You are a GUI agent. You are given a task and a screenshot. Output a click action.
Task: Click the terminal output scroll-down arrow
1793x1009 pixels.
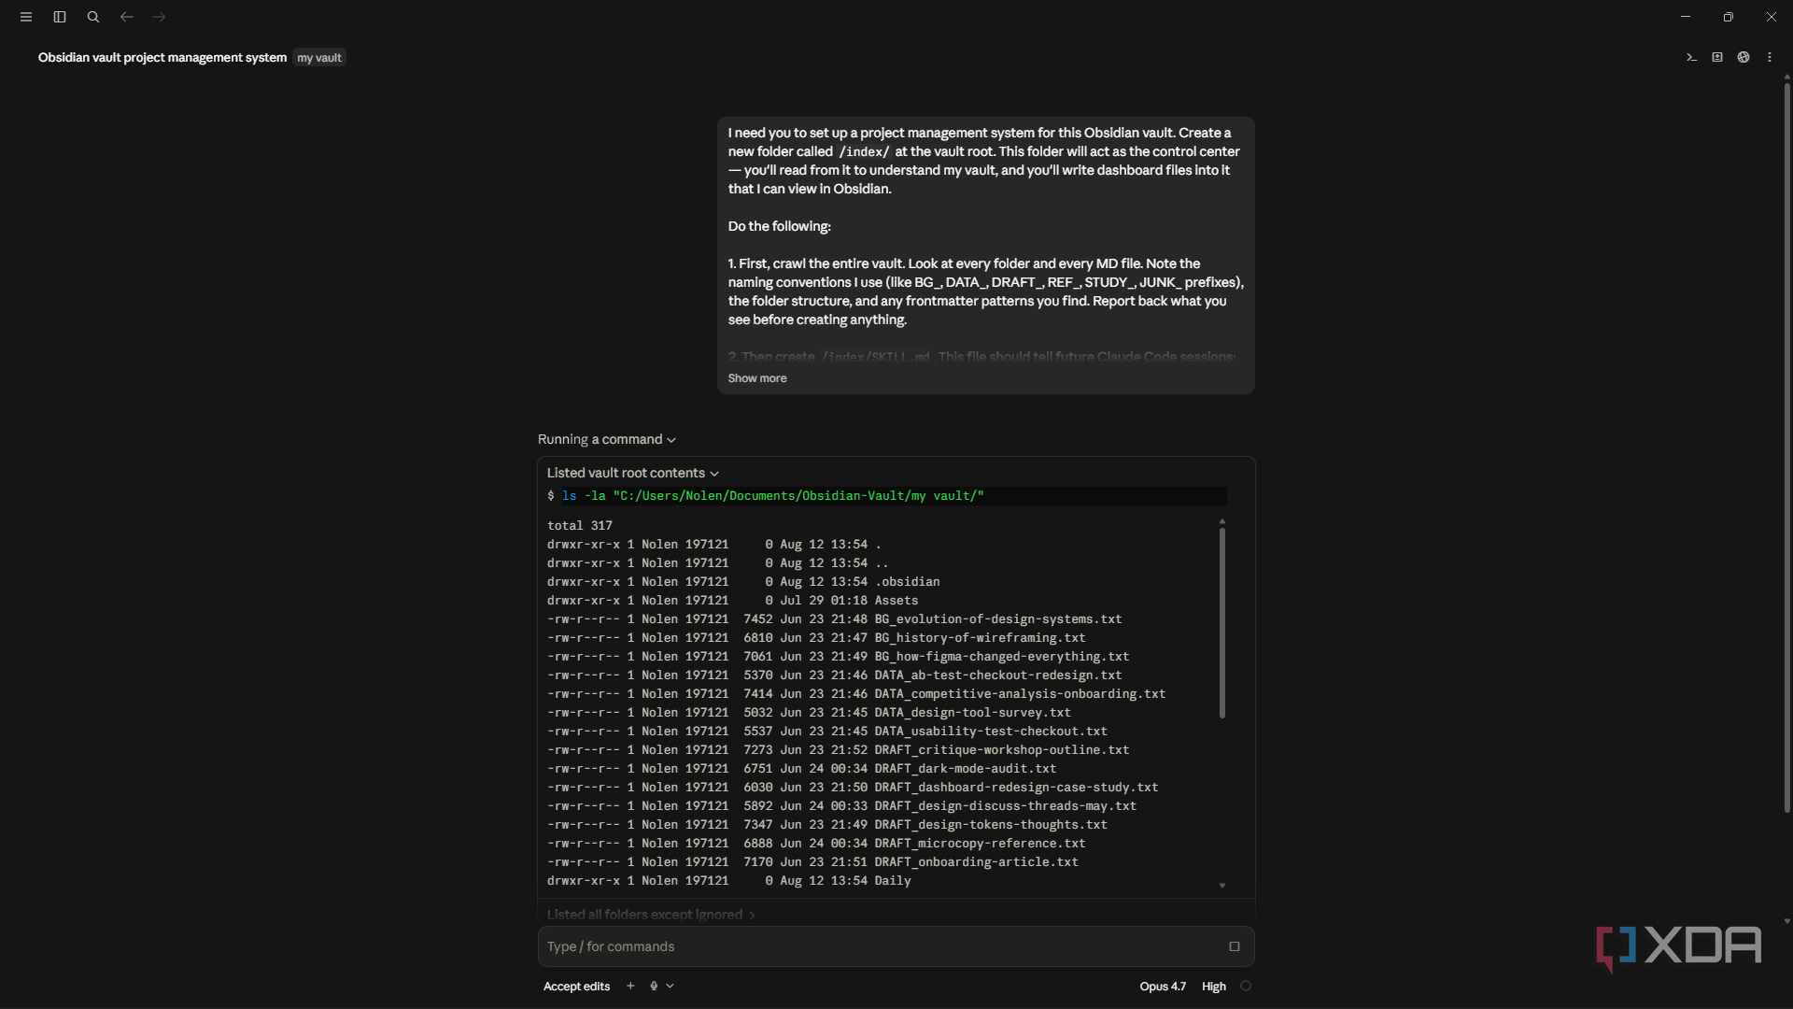tap(1222, 886)
